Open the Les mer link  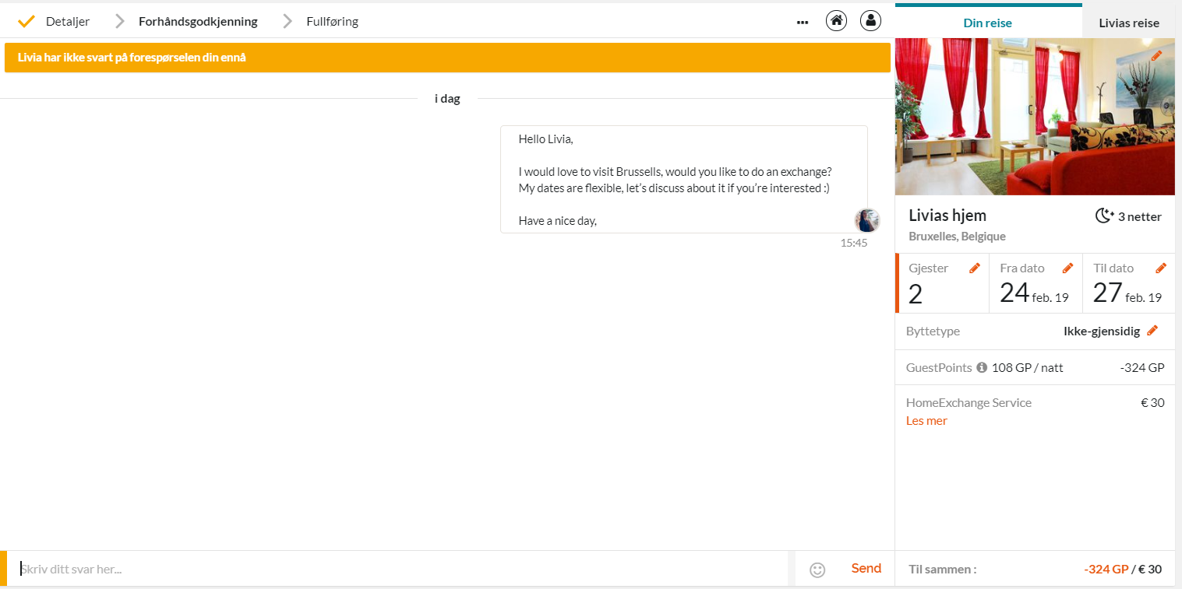[926, 421]
